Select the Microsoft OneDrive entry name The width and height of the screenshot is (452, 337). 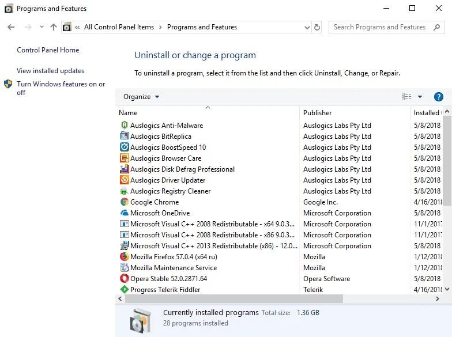160,213
